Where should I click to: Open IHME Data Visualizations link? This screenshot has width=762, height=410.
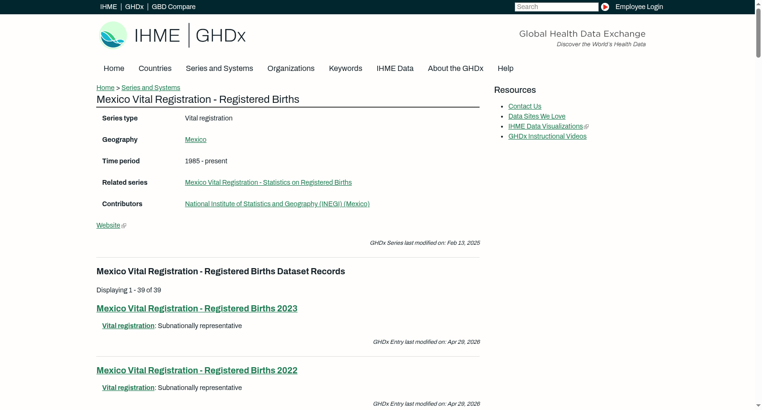coord(546,126)
